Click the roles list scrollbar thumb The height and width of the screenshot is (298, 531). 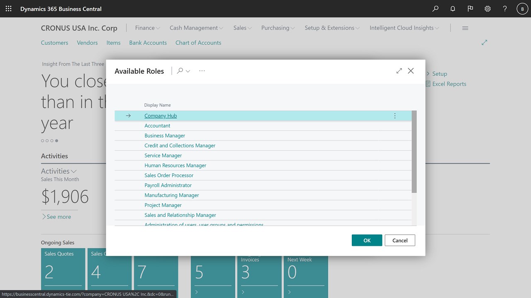[x=414, y=151]
